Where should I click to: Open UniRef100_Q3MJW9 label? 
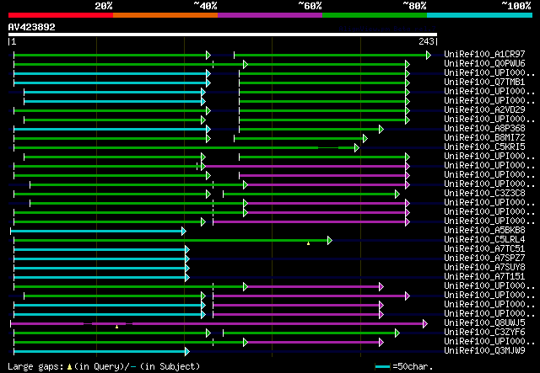pos(484,351)
